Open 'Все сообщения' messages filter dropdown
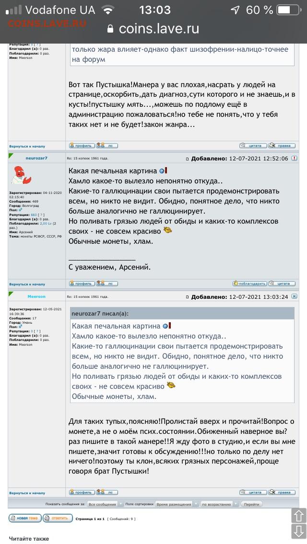 106,504
